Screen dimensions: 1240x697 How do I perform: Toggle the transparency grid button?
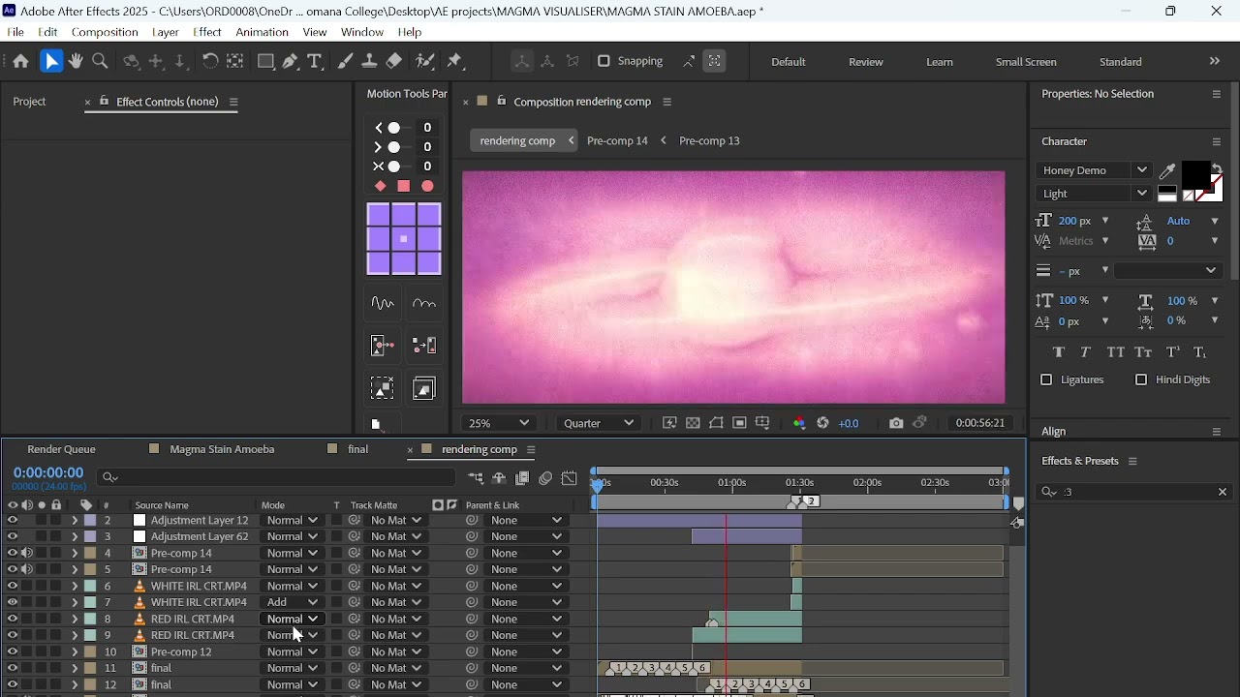tap(694, 424)
